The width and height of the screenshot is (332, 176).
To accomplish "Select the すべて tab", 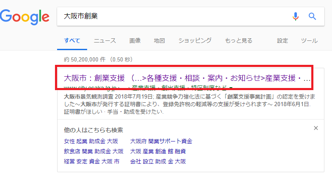I will point(71,41).
